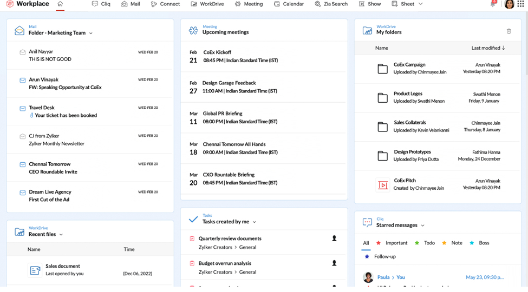The width and height of the screenshot is (528, 292).
Task: Open Zylker Monthly Newsletter email
Action: tap(56, 144)
